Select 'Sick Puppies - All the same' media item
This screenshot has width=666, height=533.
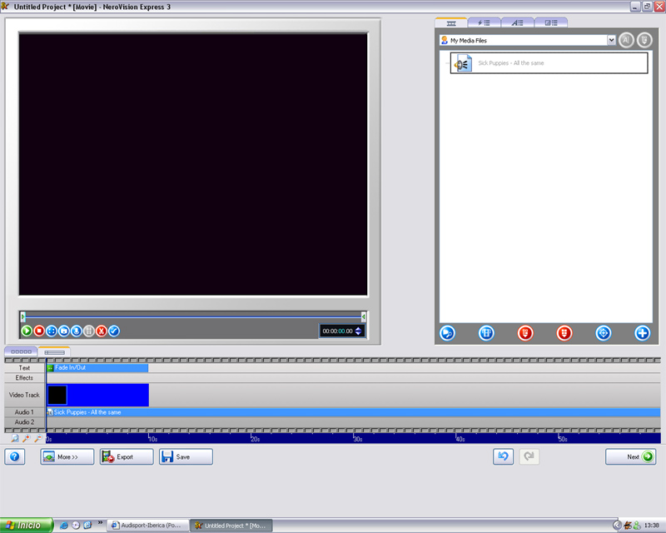pos(549,63)
